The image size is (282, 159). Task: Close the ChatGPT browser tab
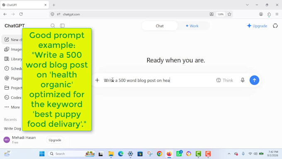click(46, 5)
